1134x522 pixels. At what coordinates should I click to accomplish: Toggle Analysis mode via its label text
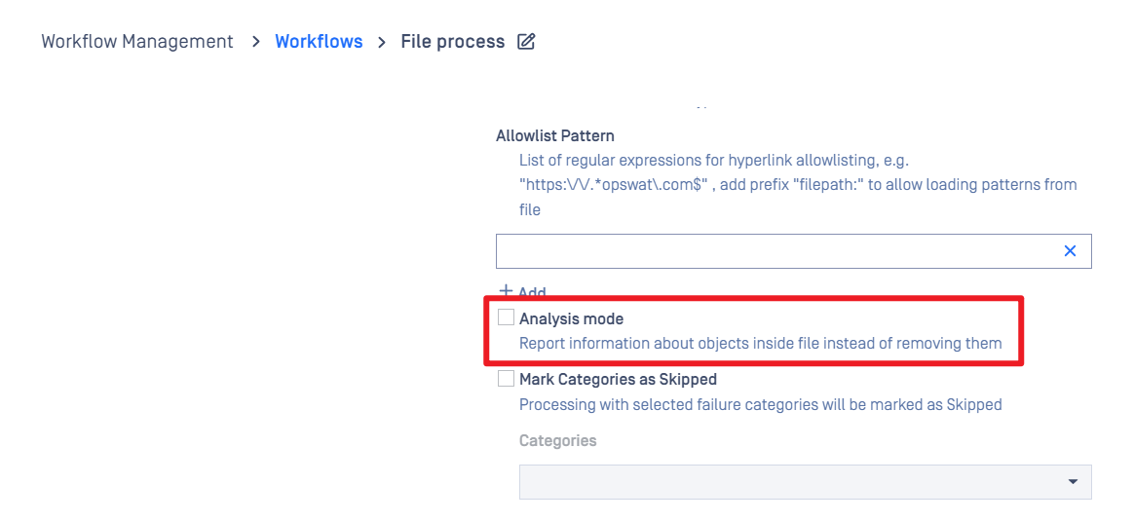[x=571, y=318]
